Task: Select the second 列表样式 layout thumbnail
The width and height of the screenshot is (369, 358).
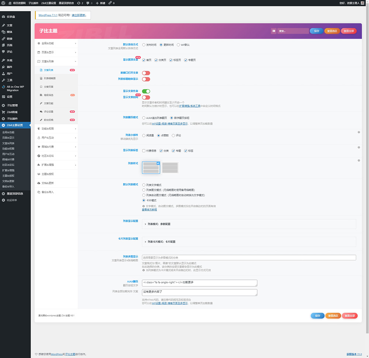Action: [170, 168]
